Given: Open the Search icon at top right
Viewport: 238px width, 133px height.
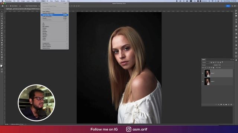Looking at the screenshot, I should pos(232,6).
